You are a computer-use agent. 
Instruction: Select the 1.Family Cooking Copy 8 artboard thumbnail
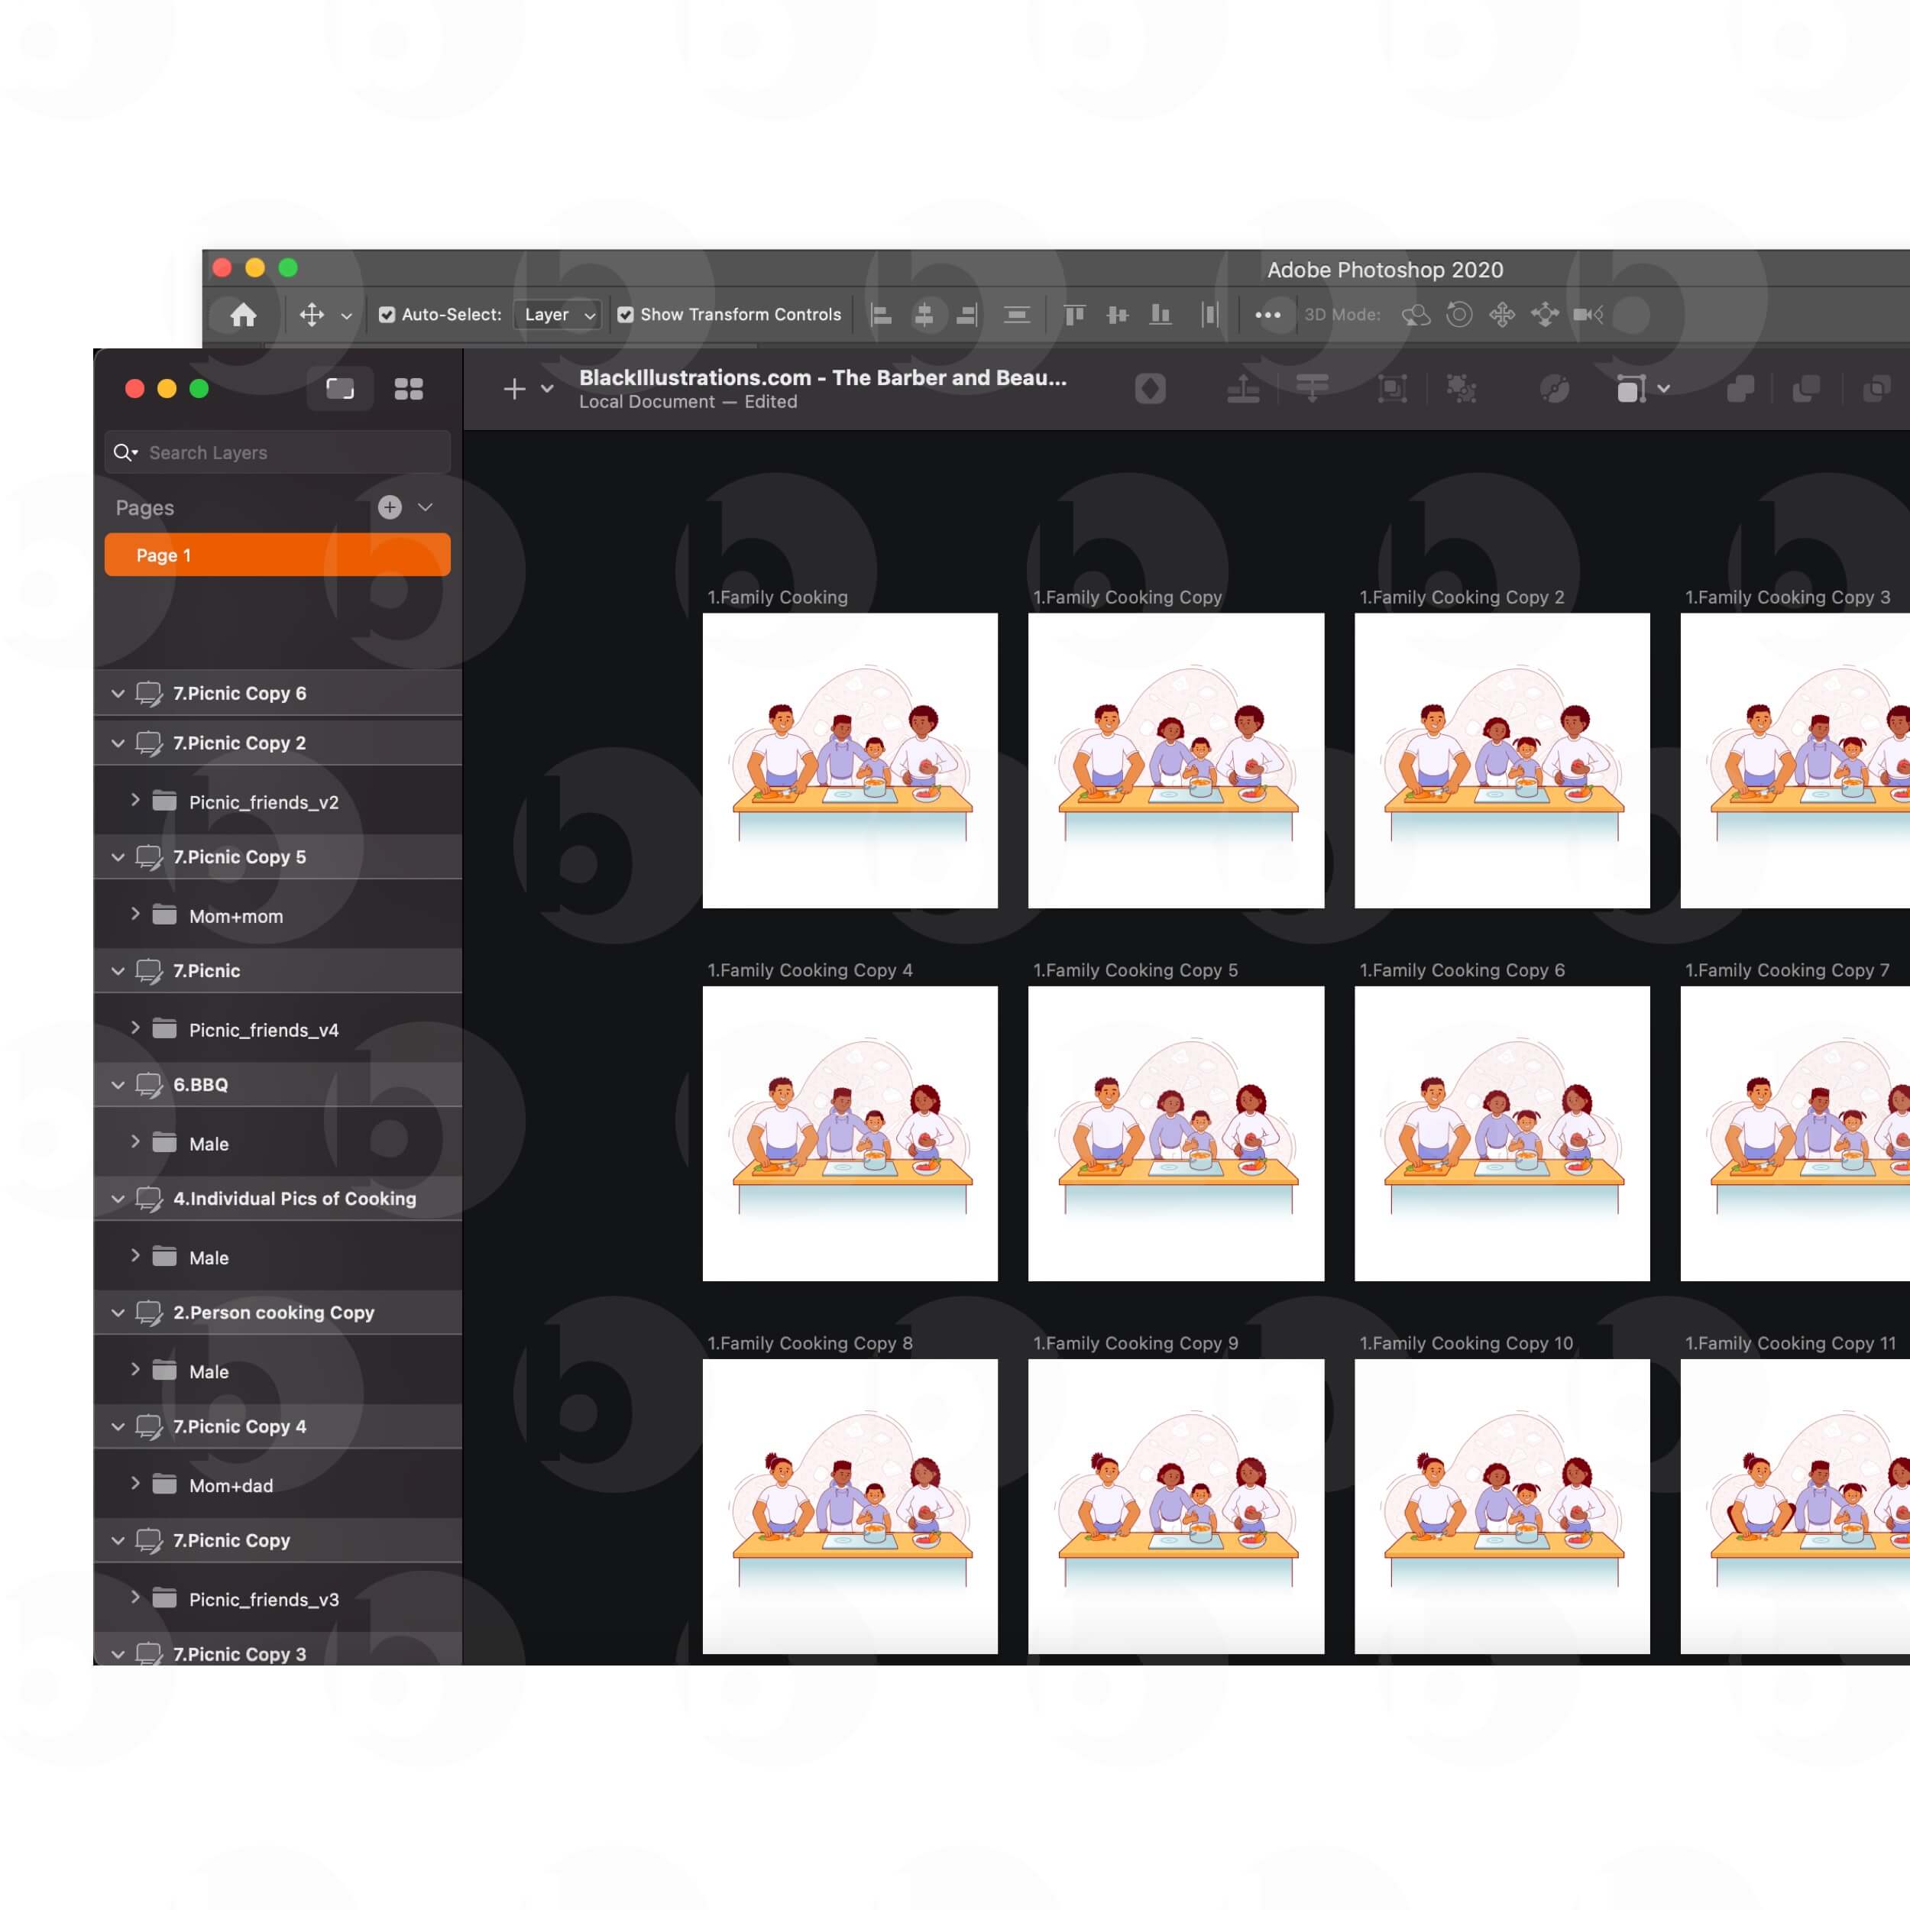click(x=850, y=1504)
